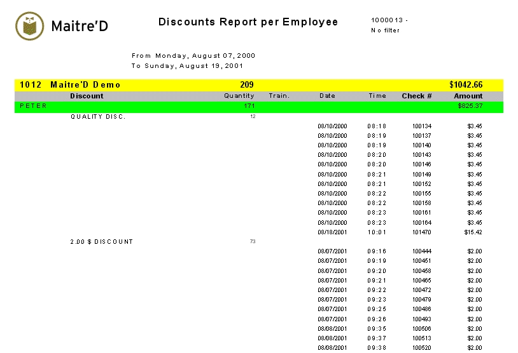Open check number 100444
518x353 pixels.
421,251
